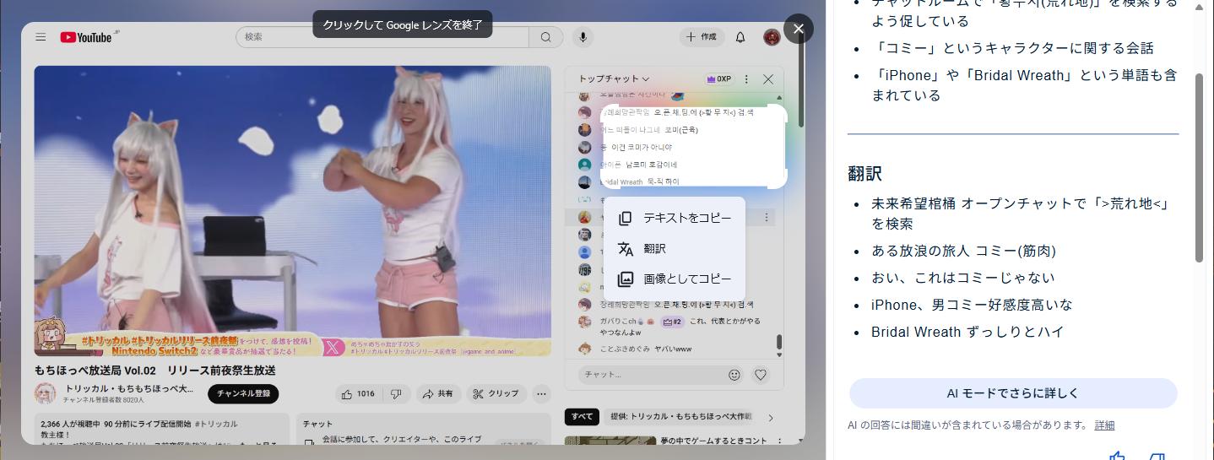Dislike the video with thumbs down
Image resolution: width=1214 pixels, height=460 pixels.
396,394
